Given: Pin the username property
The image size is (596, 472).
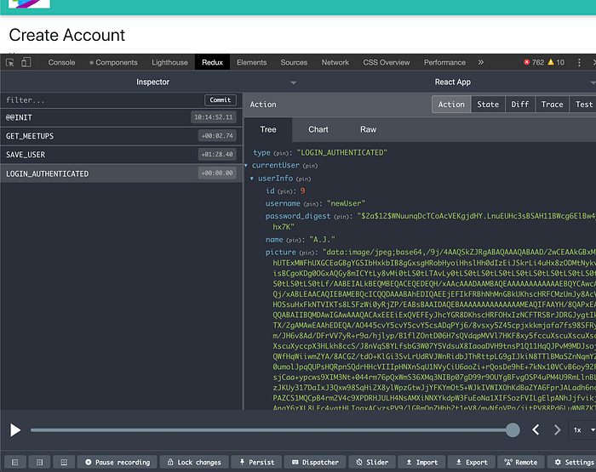Looking at the screenshot, I should 312,204.
